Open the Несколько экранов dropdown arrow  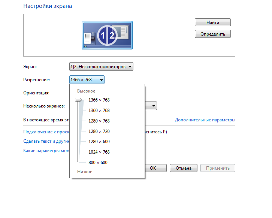(154, 106)
